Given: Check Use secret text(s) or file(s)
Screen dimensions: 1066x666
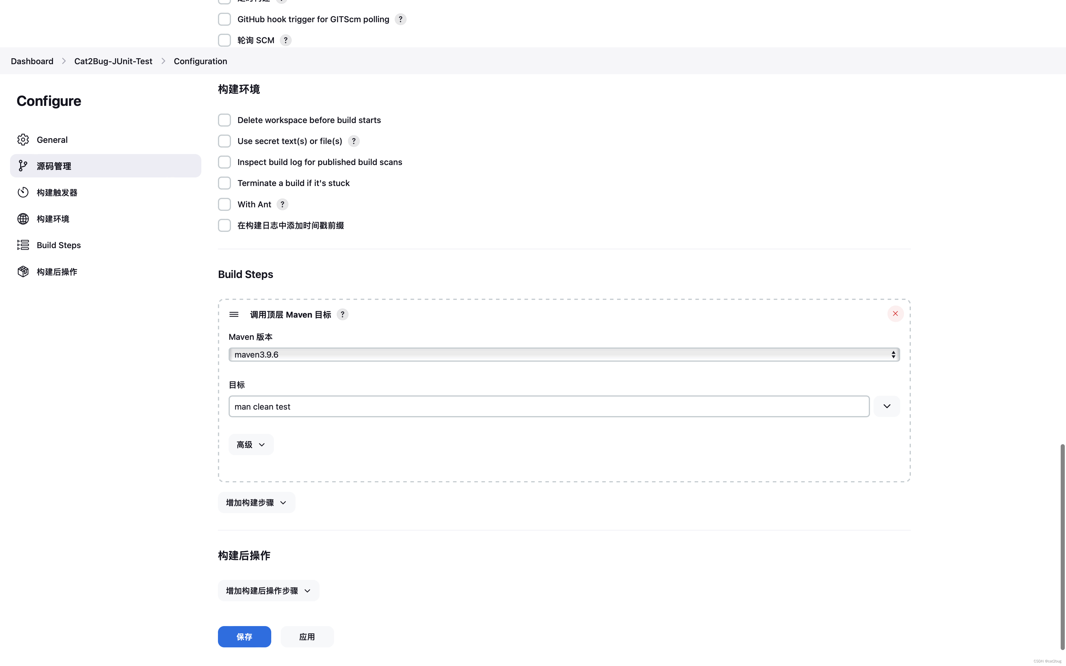Looking at the screenshot, I should click(224, 141).
